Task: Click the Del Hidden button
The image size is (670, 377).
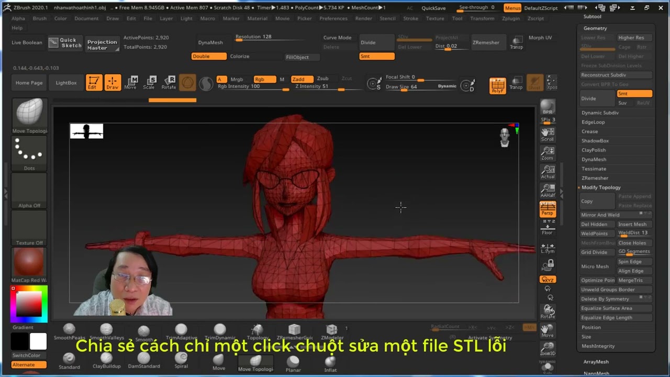Action: [x=597, y=224]
